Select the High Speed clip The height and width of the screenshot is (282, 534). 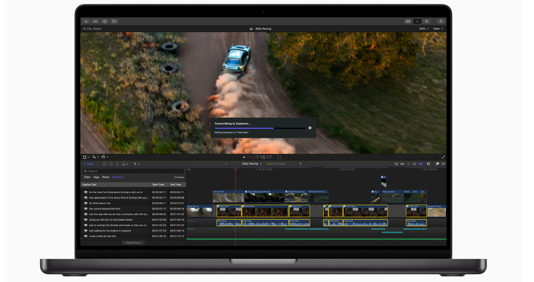pyautogui.click(x=392, y=197)
